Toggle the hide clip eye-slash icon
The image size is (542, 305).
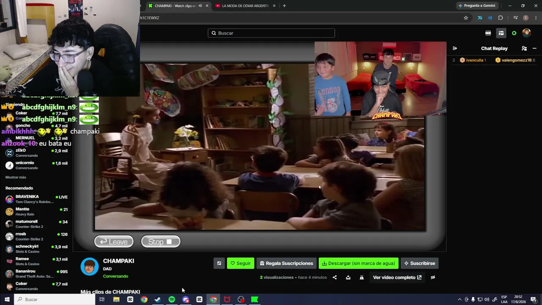click(x=433, y=277)
